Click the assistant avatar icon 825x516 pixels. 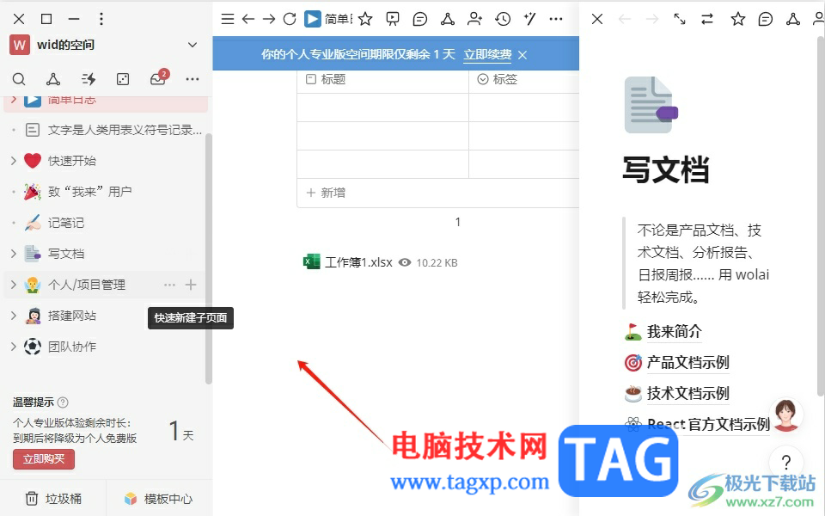pos(786,415)
